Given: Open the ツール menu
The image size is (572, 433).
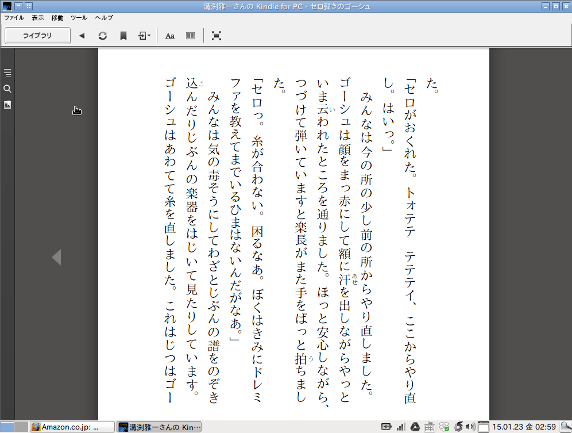Looking at the screenshot, I should (x=79, y=18).
